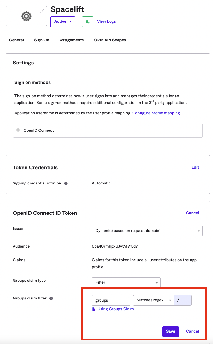Open the Okta API Scopes tab
This screenshot has height=344, width=213.
(x=110, y=40)
